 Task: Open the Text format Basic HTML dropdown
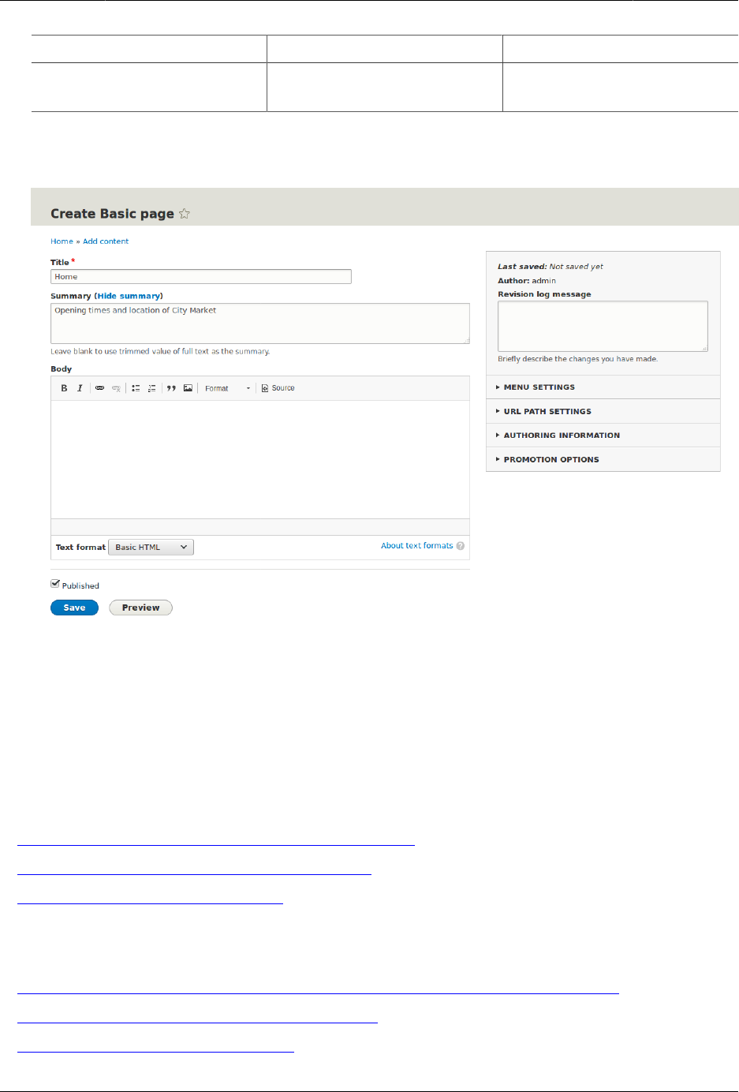pos(151,548)
